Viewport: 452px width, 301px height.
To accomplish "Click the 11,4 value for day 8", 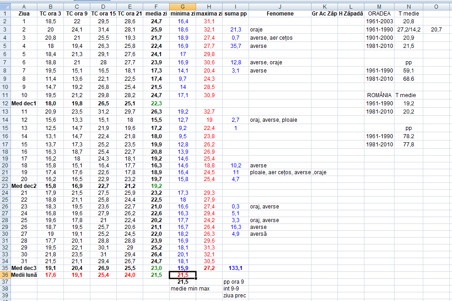I will click(51, 79).
